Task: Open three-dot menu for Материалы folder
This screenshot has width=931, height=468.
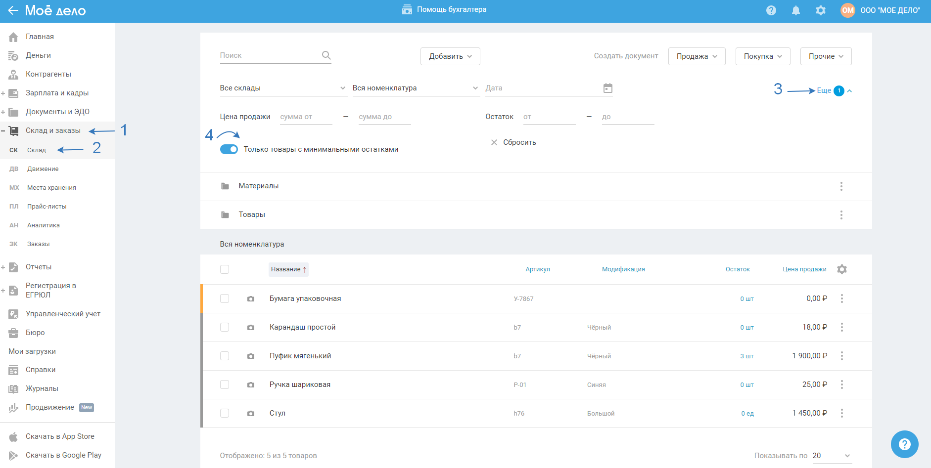Action: point(841,186)
